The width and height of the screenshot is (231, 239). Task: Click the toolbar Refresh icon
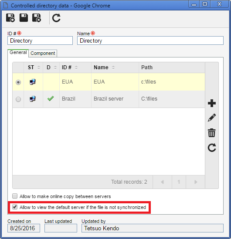[56, 18]
